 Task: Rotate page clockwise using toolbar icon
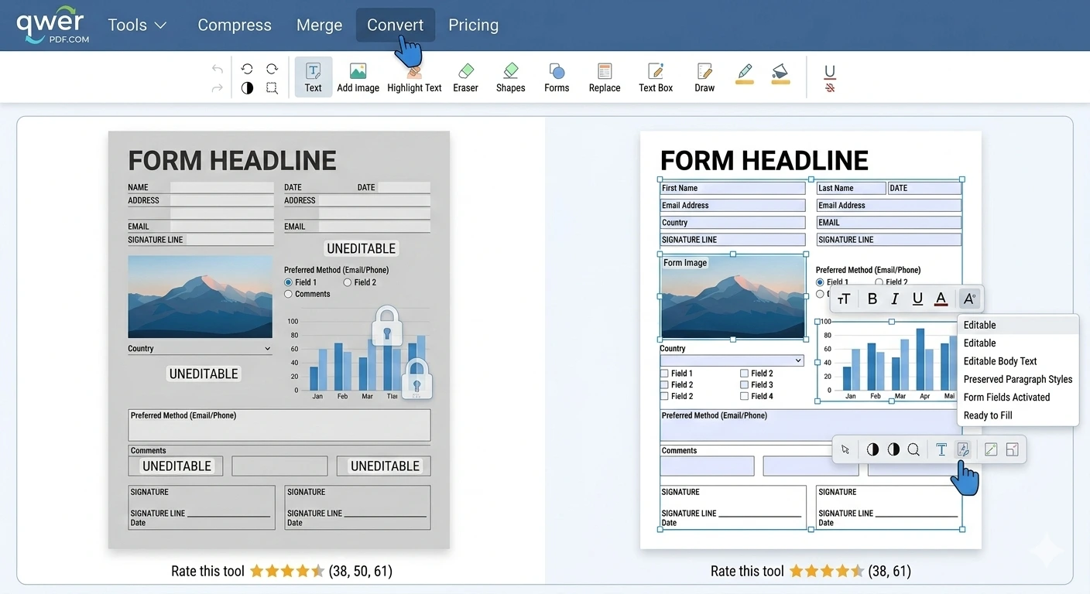tap(272, 69)
